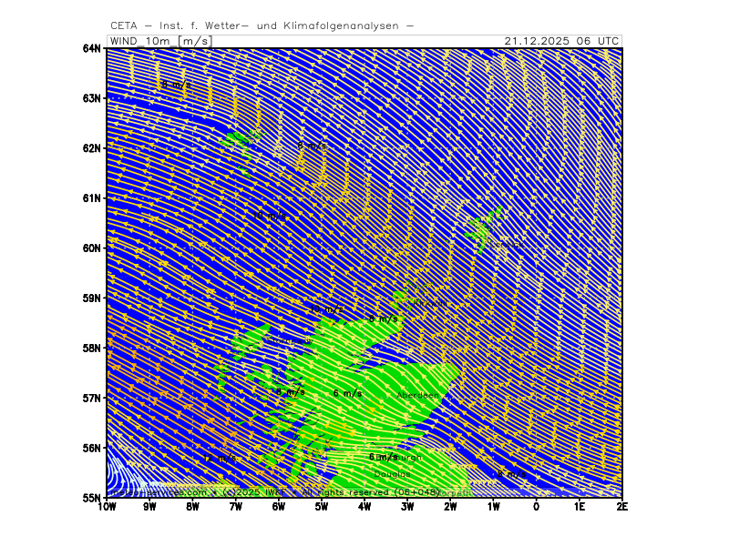Click the WIND_10m [m/s] header label
This screenshot has width=729, height=546.
click(159, 41)
